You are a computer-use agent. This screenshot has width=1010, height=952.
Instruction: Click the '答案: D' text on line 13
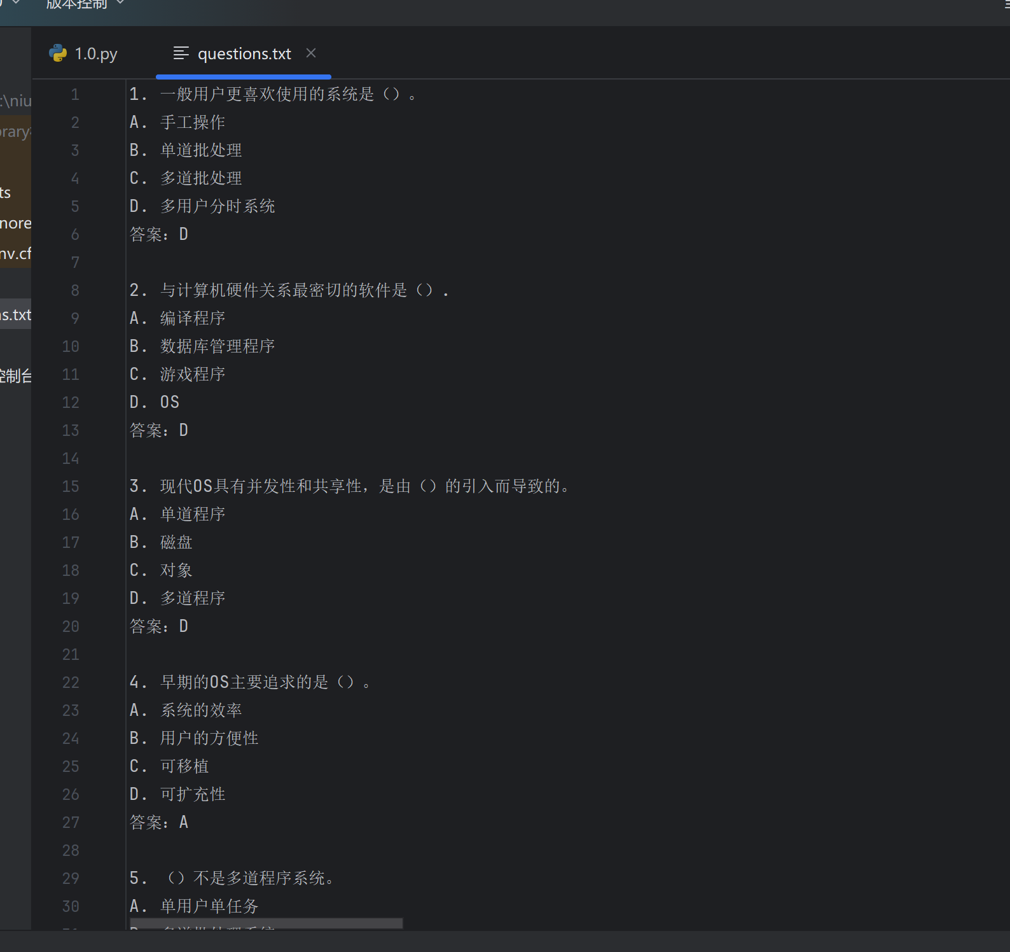coord(158,430)
